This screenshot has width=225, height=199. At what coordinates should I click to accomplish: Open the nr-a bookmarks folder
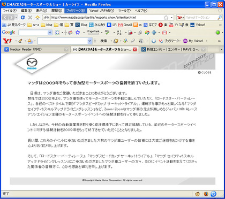[x=33, y=25]
